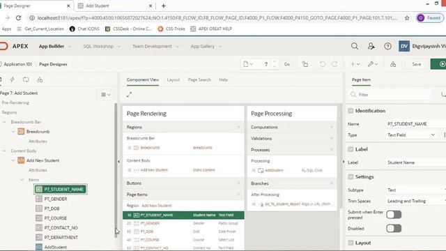
Task: Open the CSS-Tricks bookmark
Action: click(x=171, y=29)
